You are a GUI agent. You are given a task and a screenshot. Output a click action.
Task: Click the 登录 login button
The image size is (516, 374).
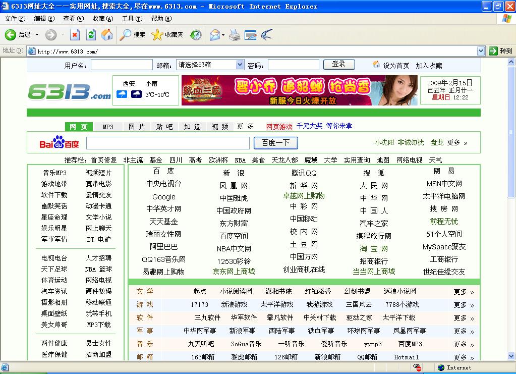coord(338,64)
